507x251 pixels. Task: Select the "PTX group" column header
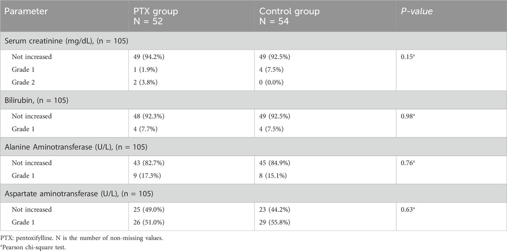[155, 11]
